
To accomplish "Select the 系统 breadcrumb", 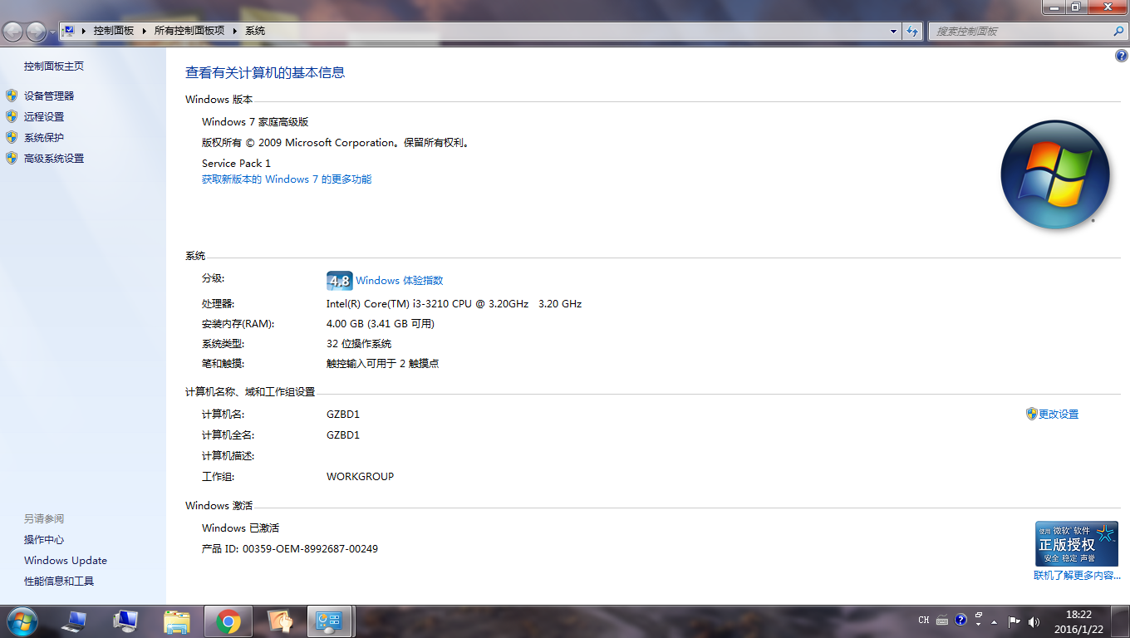I will coord(255,31).
